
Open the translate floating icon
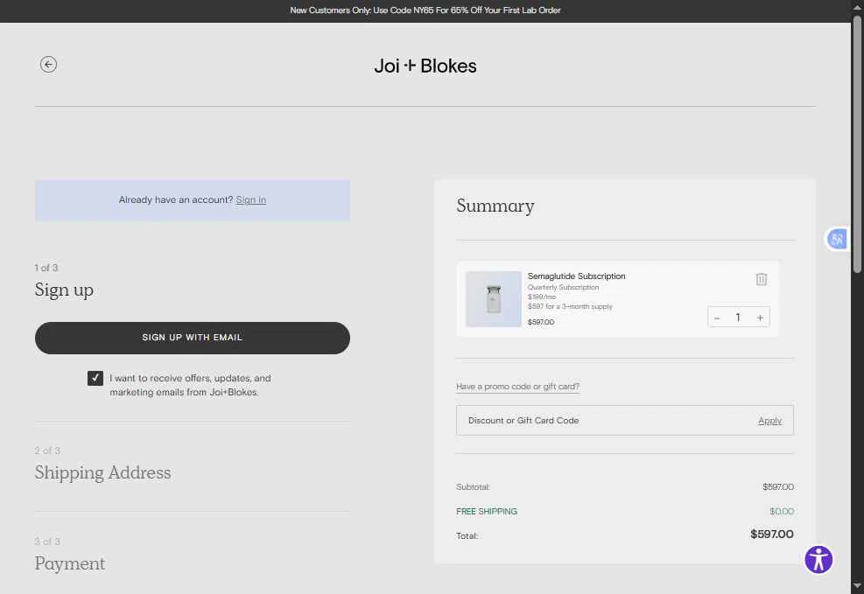click(x=837, y=239)
